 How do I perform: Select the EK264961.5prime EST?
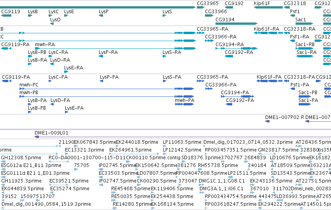pos(134,154)
